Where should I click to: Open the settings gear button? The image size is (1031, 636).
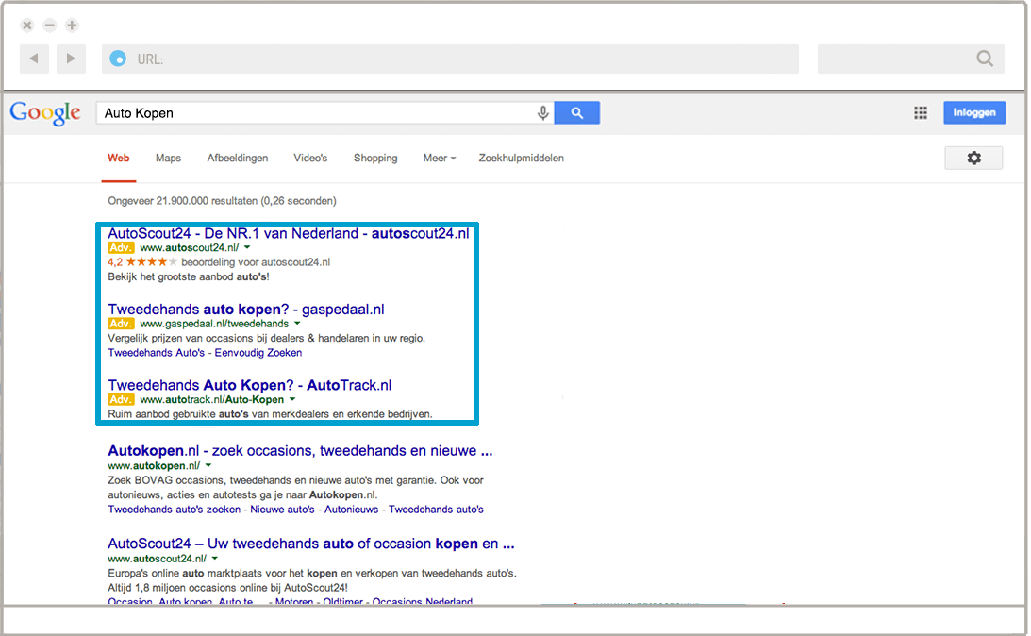(x=973, y=158)
